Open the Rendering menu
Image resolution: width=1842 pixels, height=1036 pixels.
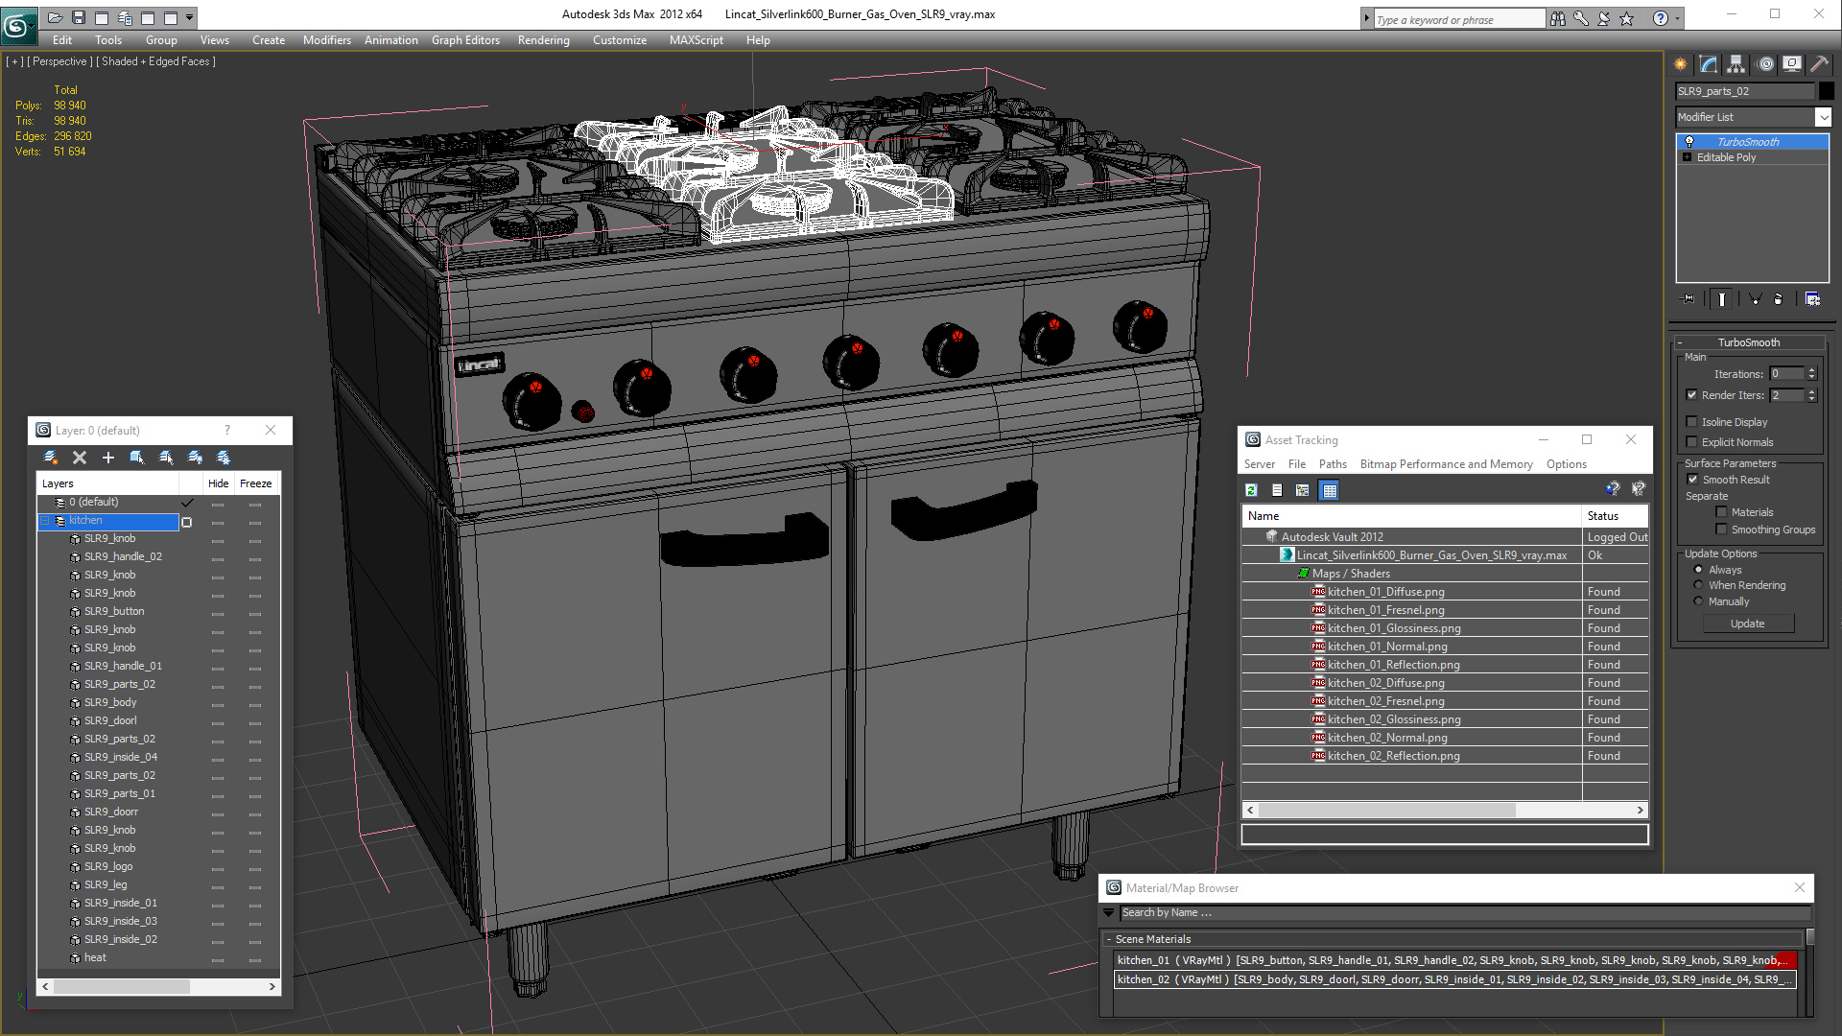[543, 40]
